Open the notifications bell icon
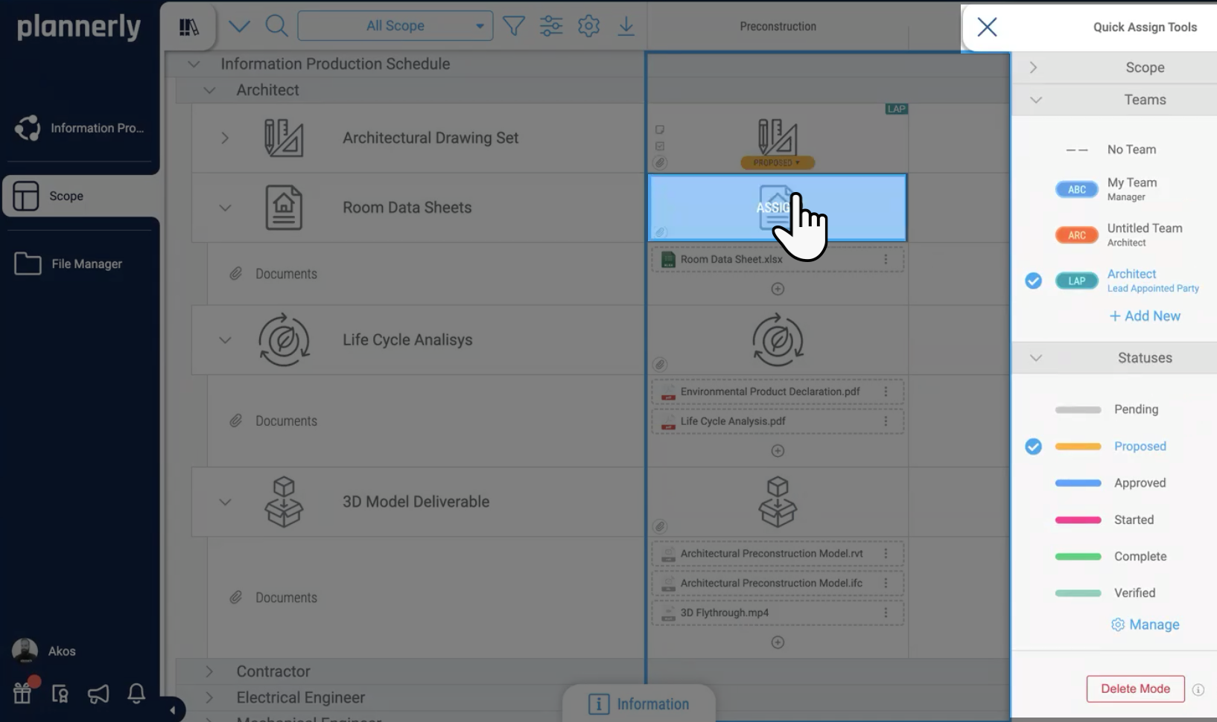This screenshot has width=1217, height=722. (136, 694)
